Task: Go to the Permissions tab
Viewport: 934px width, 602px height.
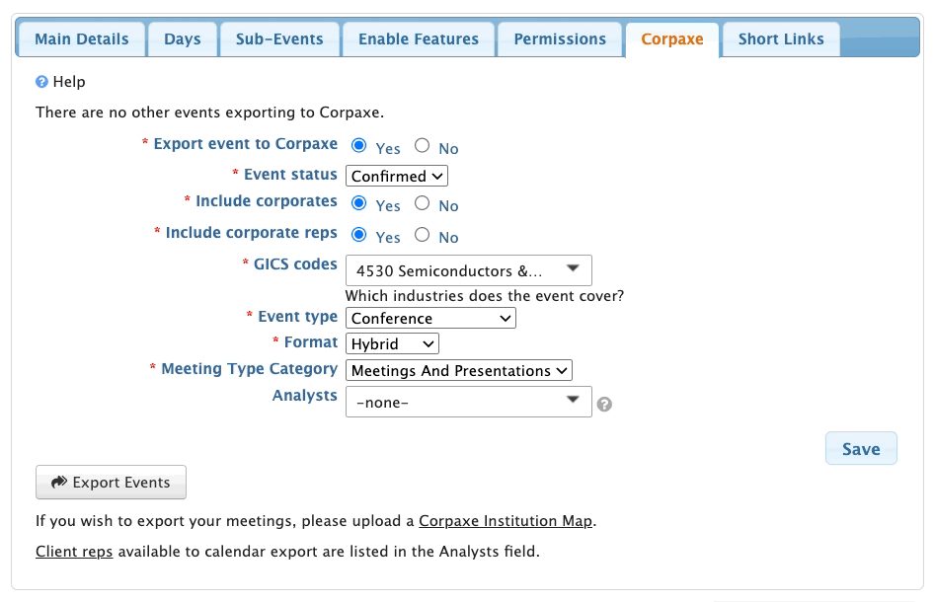Action: click(x=560, y=39)
